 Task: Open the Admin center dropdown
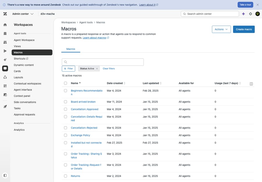coord(23,14)
